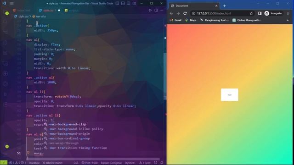This screenshot has width=294, height=165.
Task: Click the remote window status bar button
Action: (x=4, y=163)
